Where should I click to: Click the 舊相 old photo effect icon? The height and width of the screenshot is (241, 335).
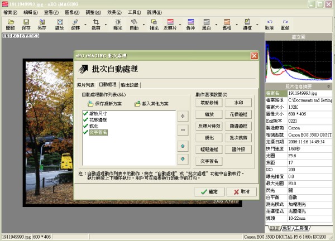tap(227, 25)
